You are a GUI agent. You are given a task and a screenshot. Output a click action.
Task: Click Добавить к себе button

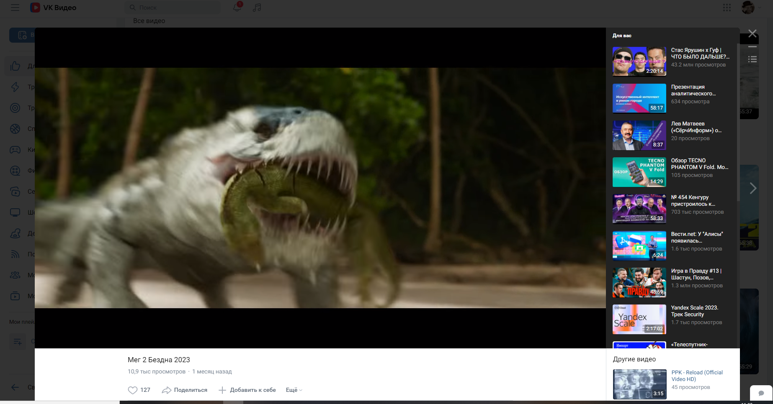click(x=247, y=390)
